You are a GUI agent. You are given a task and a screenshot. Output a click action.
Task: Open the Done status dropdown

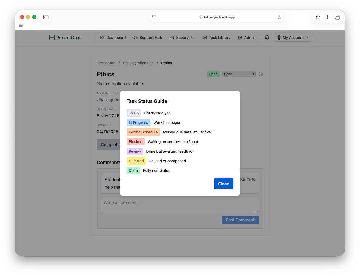point(238,74)
